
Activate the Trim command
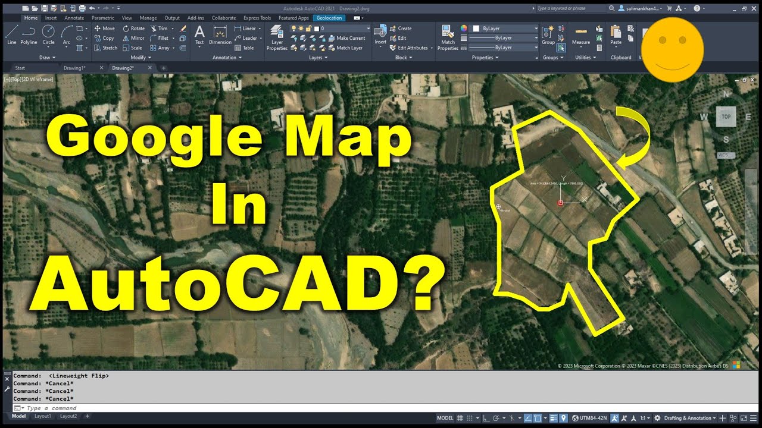(159, 29)
